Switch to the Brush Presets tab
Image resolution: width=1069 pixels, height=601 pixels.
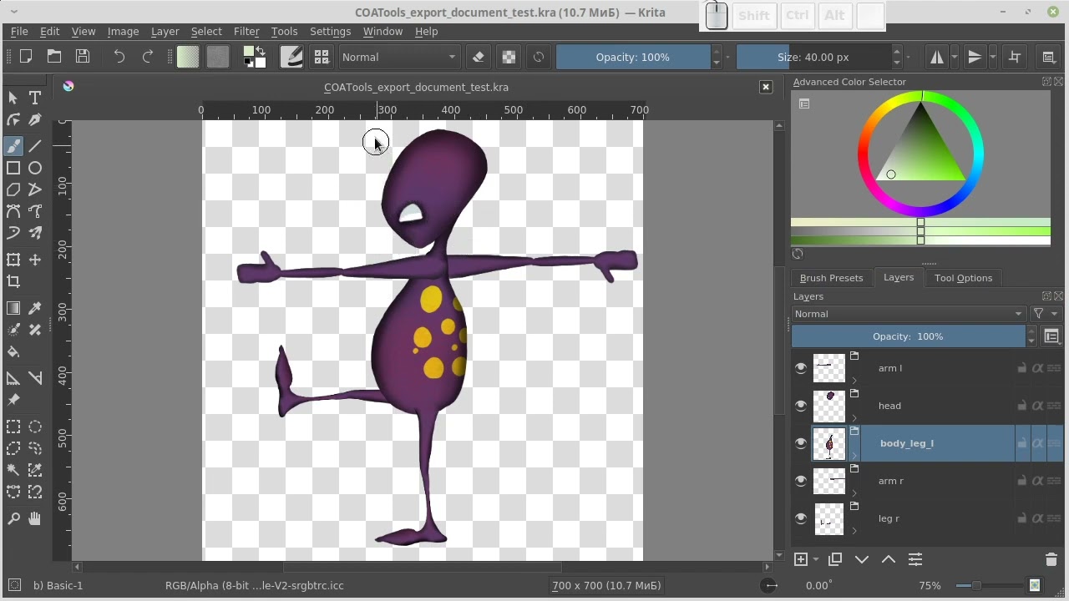pyautogui.click(x=831, y=278)
